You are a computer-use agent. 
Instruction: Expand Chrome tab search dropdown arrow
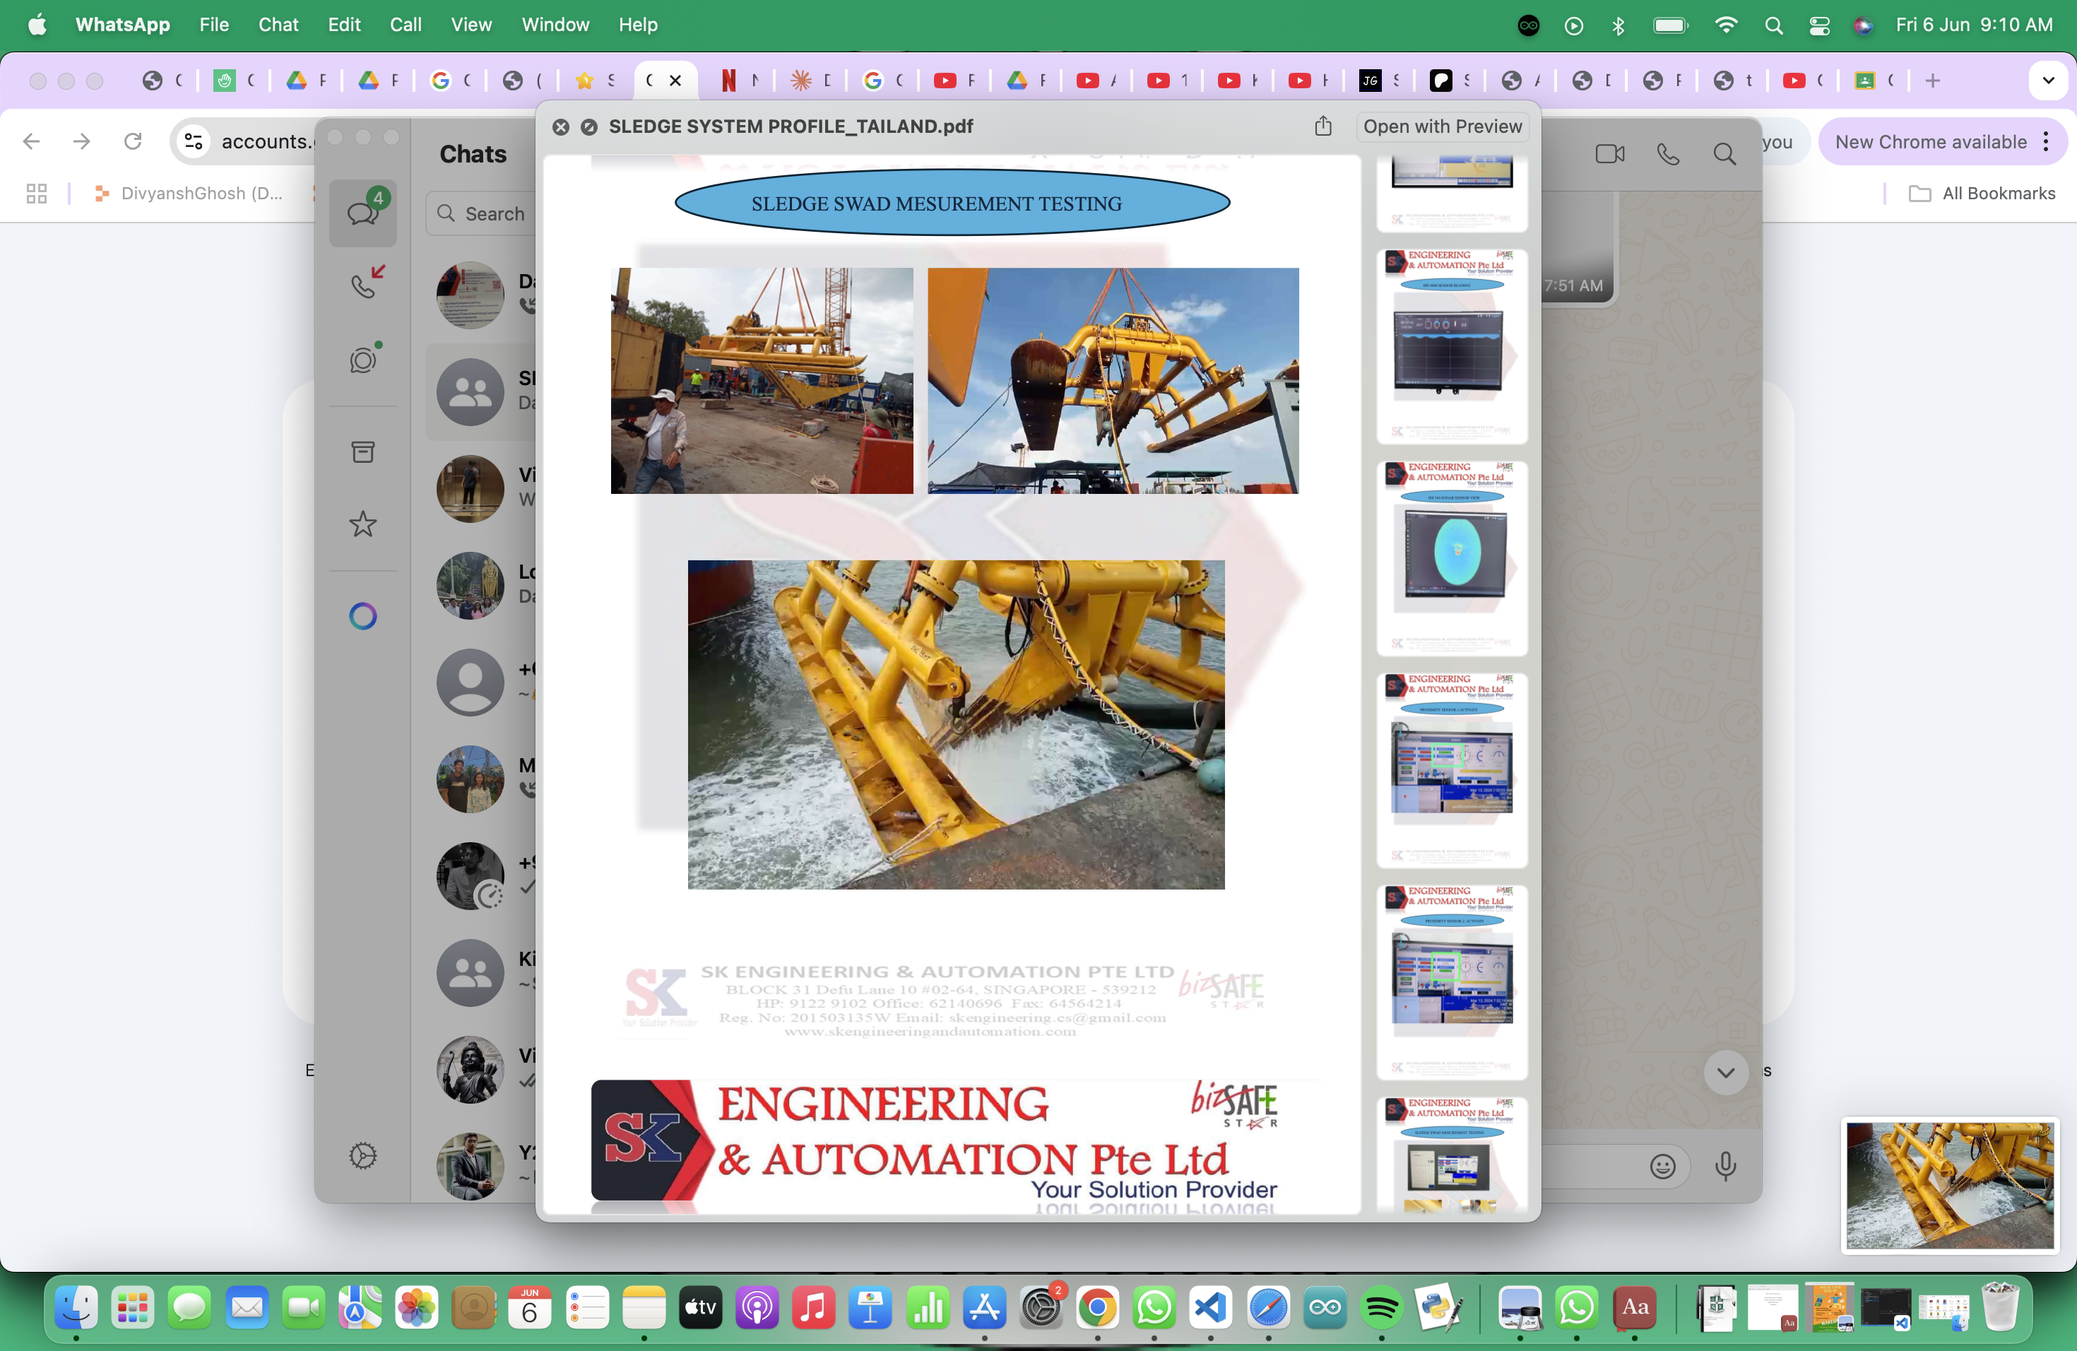pyautogui.click(x=2048, y=81)
